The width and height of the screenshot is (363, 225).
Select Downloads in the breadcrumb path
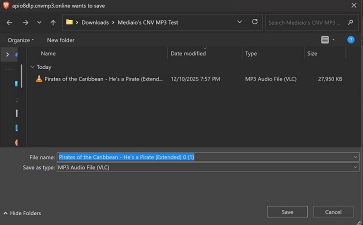[95, 22]
